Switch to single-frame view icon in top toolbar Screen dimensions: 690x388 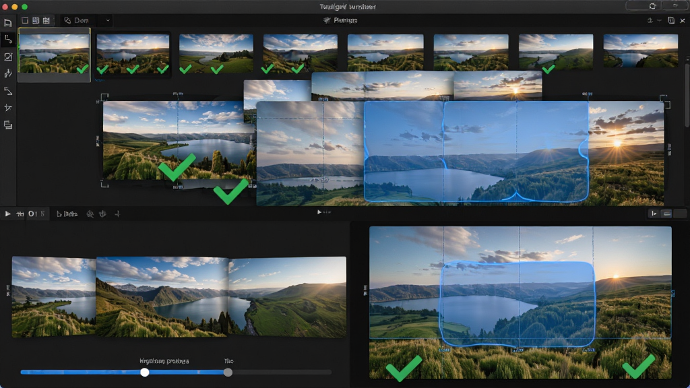click(25, 20)
